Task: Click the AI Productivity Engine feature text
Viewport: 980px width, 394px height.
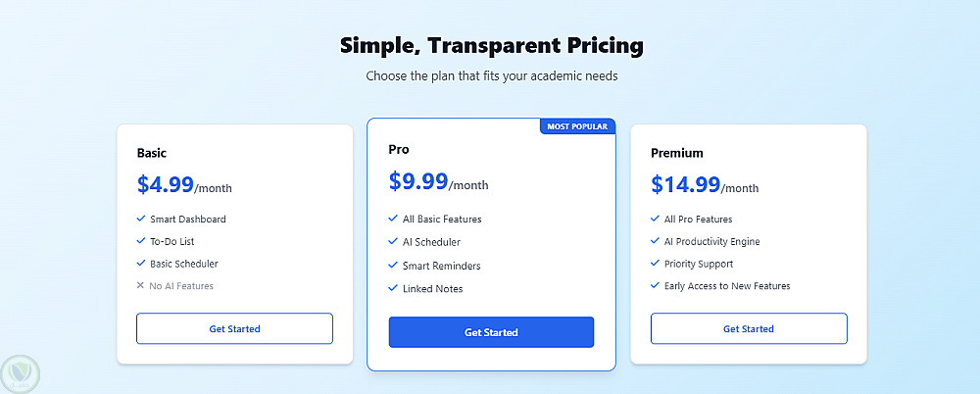Action: click(x=710, y=241)
